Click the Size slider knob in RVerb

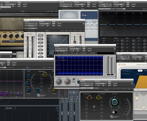[137, 99]
